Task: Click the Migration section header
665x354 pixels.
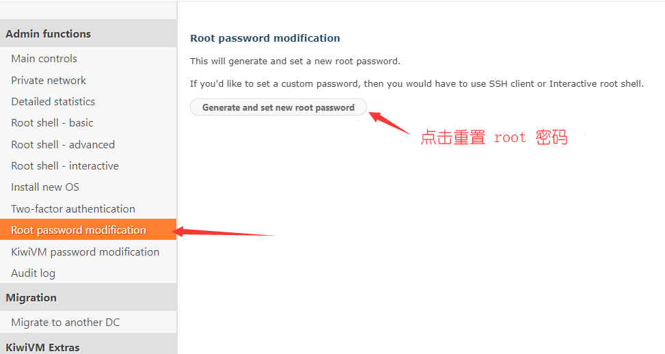Action: 88,297
